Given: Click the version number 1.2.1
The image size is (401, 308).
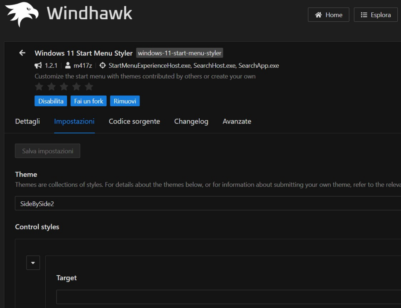Looking at the screenshot, I should pyautogui.click(x=51, y=66).
